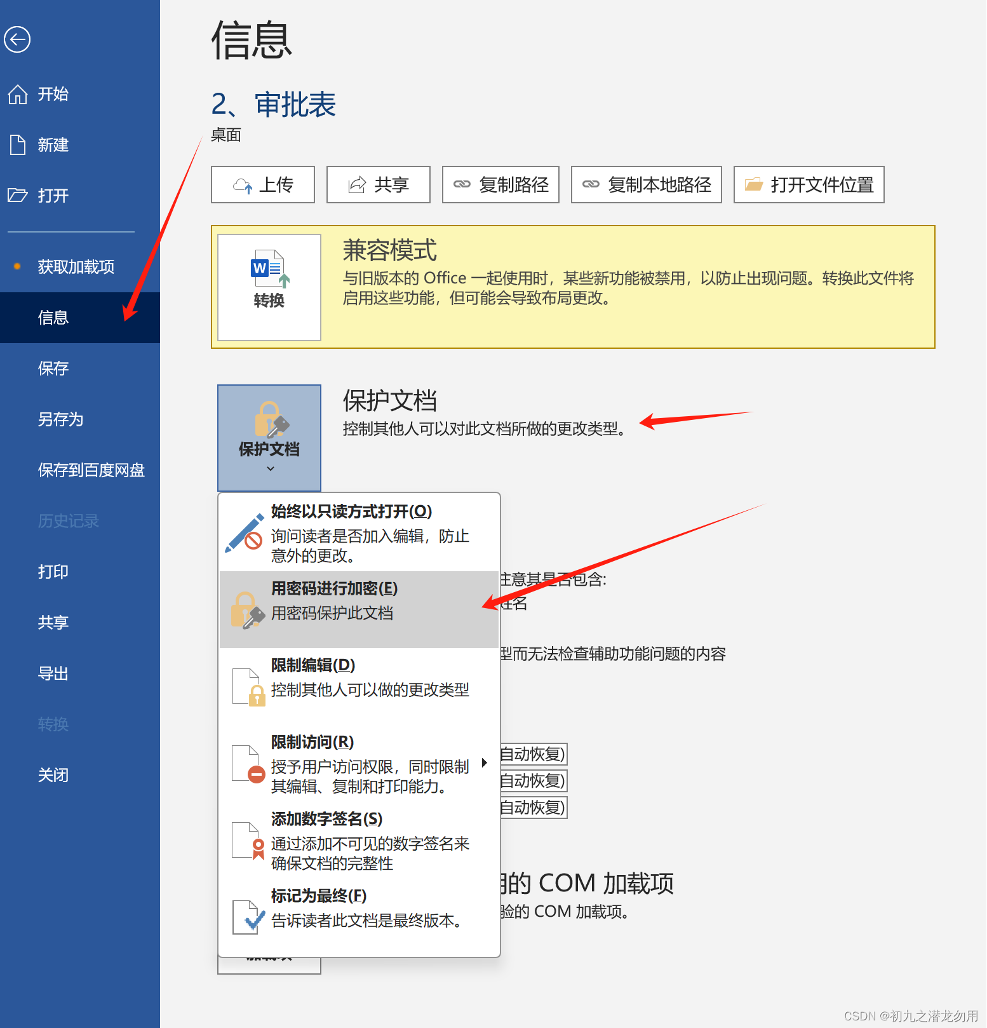Open 另存为 in the sidebar
This screenshot has width=987, height=1028.
80,419
